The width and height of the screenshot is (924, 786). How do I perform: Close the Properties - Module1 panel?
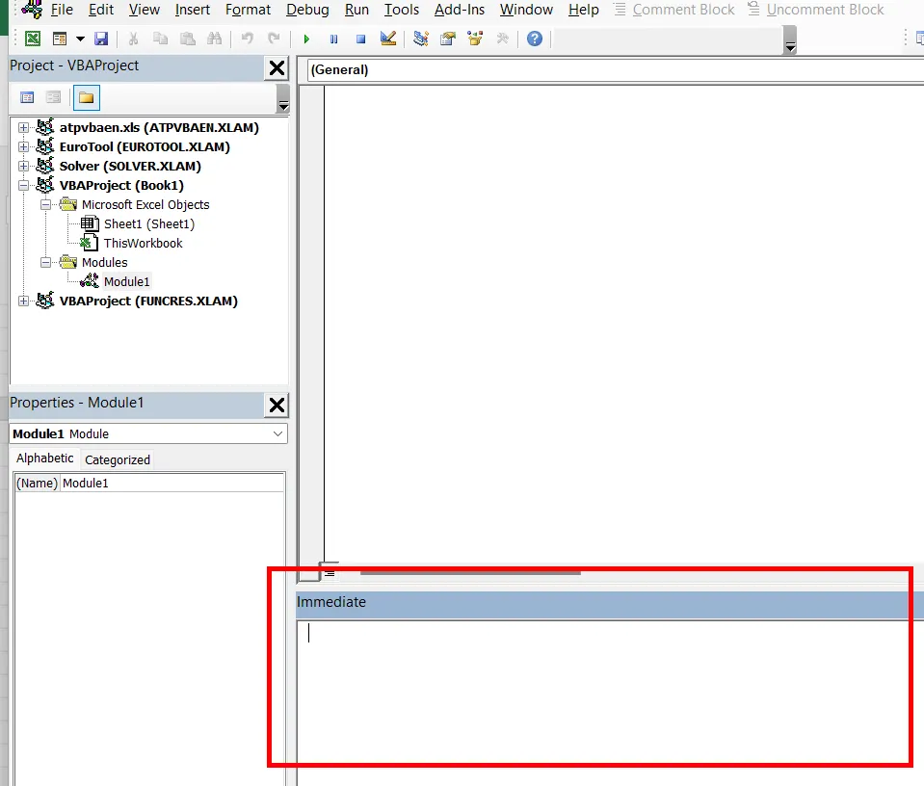(277, 405)
